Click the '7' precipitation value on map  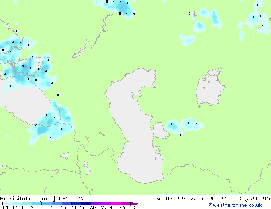point(23,67)
